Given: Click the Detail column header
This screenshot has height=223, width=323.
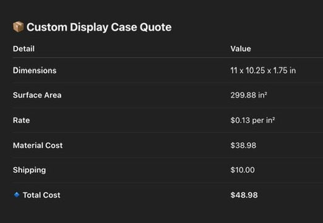Looking at the screenshot, I should [24, 49].
